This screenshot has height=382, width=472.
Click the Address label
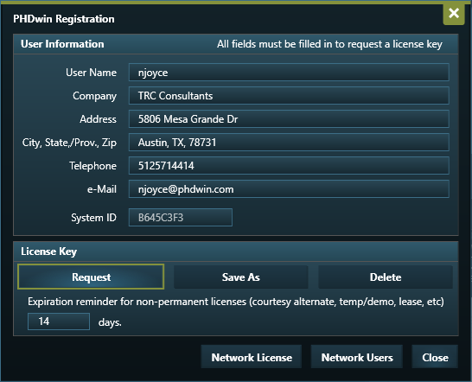[x=99, y=119]
